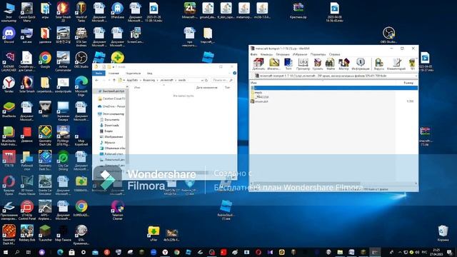Select the TLauncher desktop icon
Image resolution: width=457 pixels, height=257 pixels.
[45, 233]
